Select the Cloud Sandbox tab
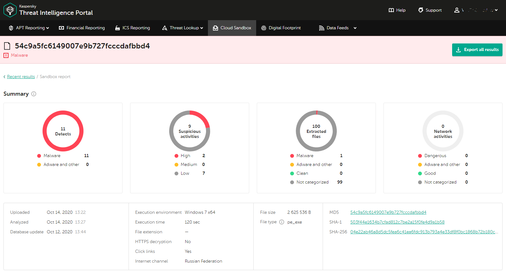506x273 pixels. click(232, 28)
